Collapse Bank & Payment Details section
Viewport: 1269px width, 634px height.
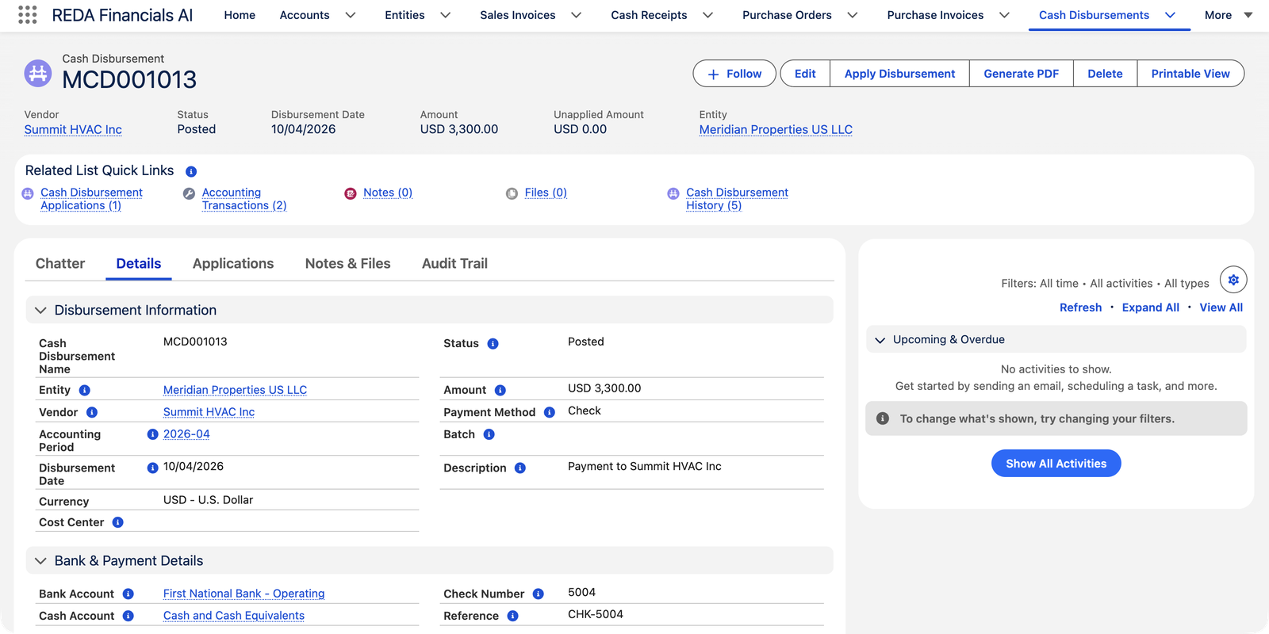[x=40, y=561]
